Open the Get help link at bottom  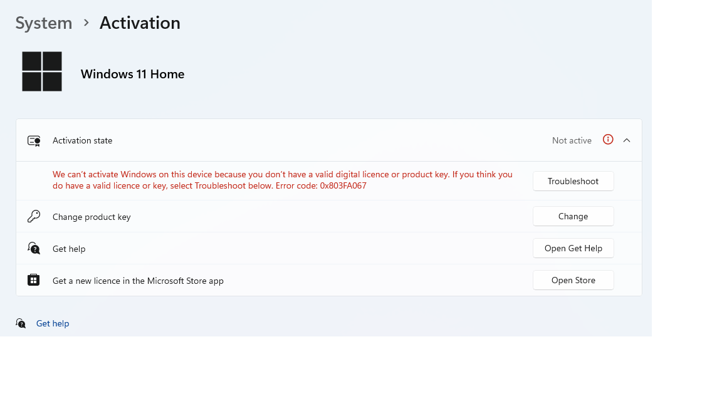pos(53,324)
